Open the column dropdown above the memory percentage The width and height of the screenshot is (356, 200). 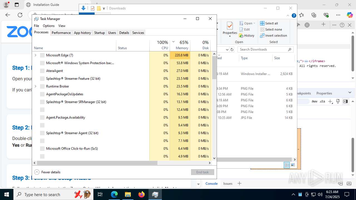point(174,42)
